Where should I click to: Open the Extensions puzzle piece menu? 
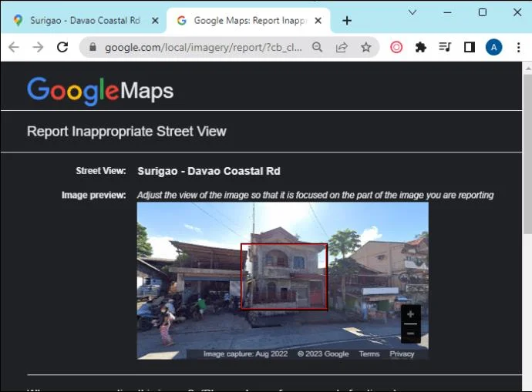[x=421, y=47]
